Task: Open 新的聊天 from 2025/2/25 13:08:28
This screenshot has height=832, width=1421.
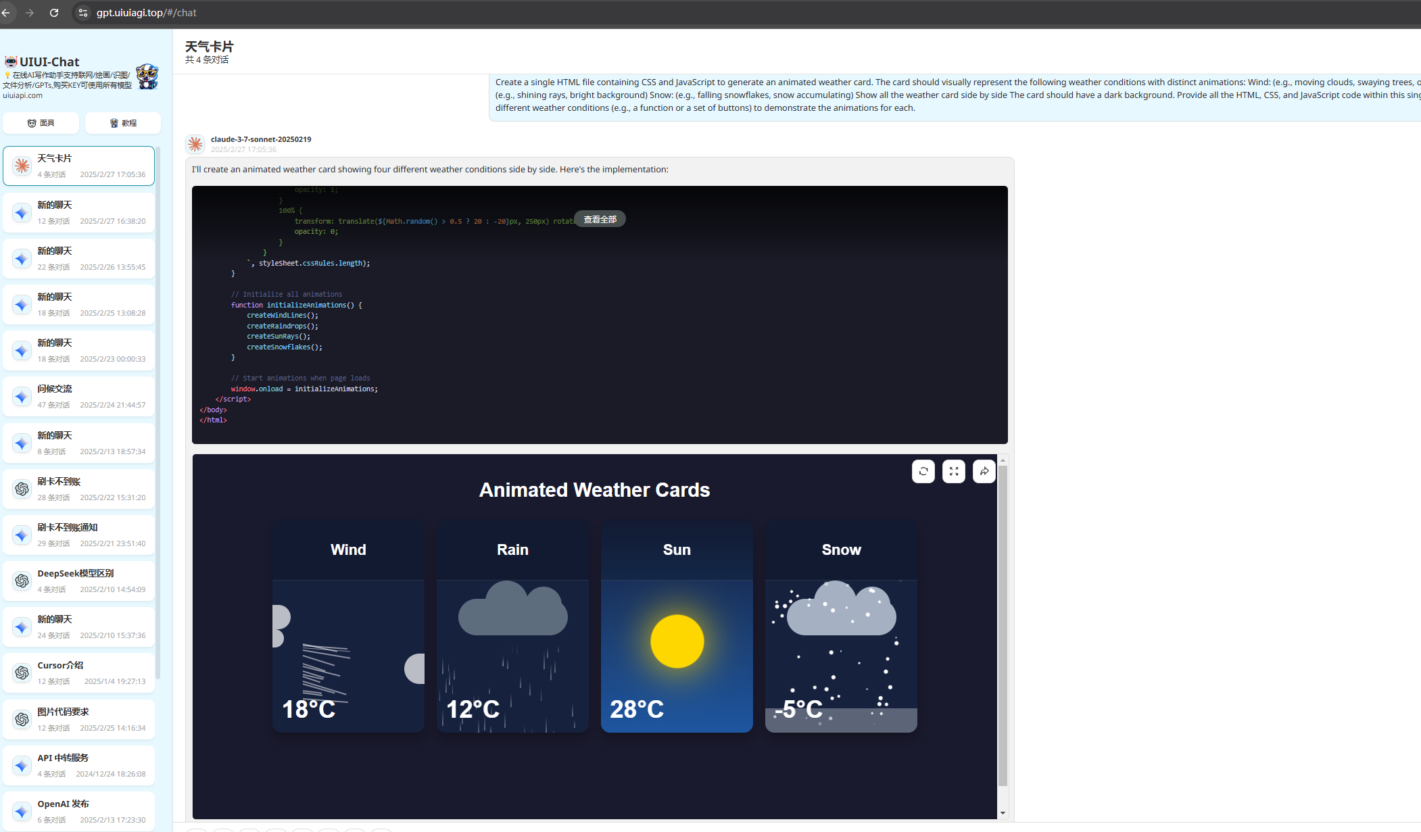Action: click(79, 304)
